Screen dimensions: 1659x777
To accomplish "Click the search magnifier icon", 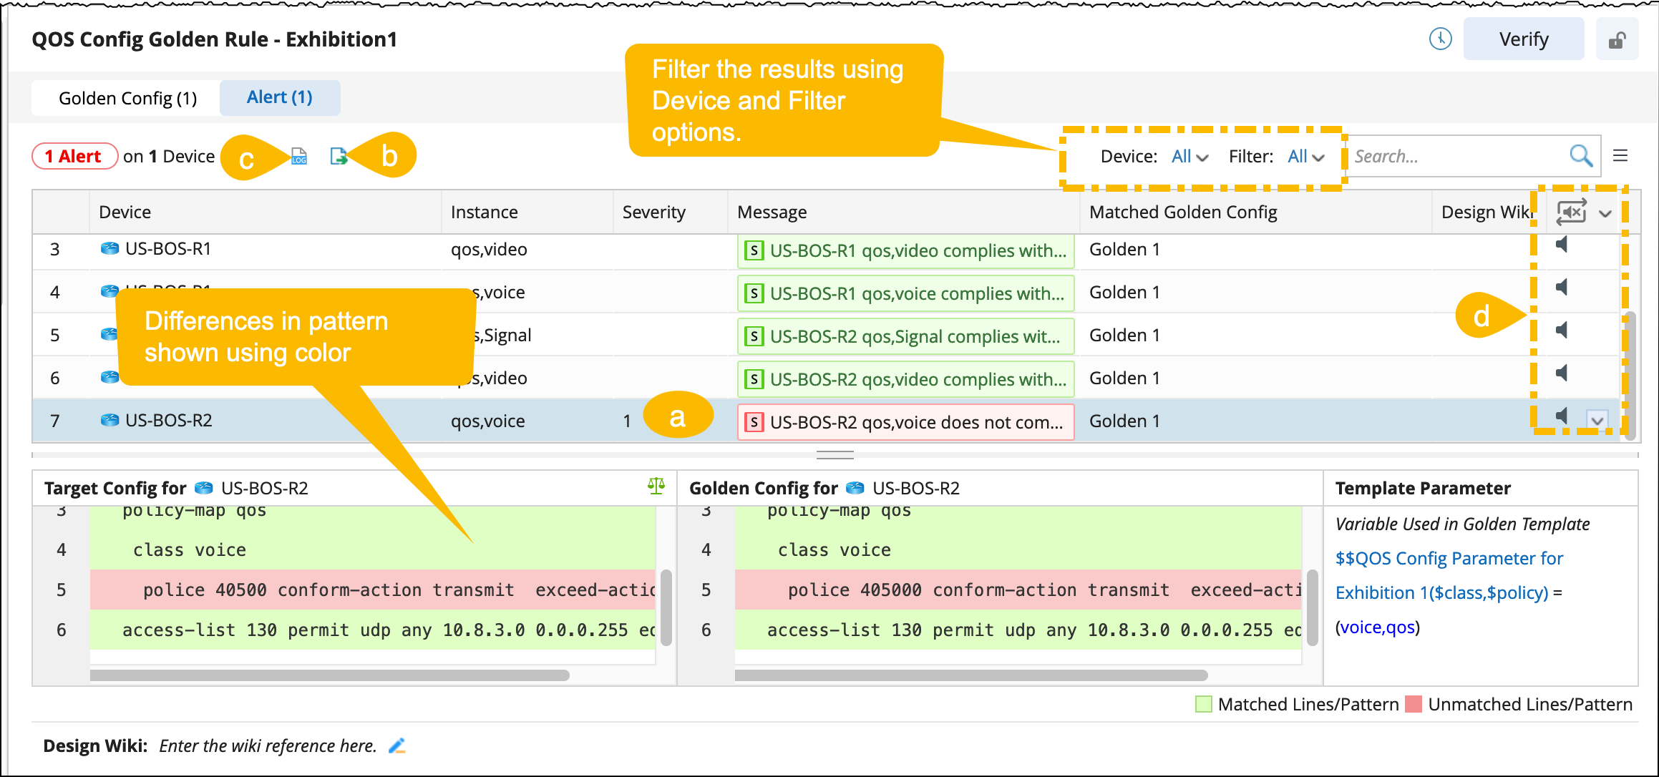I will click(1580, 156).
